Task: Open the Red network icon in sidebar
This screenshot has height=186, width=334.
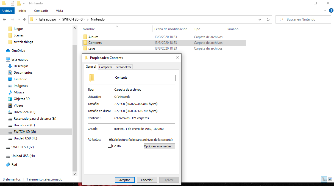Action: click(8, 165)
